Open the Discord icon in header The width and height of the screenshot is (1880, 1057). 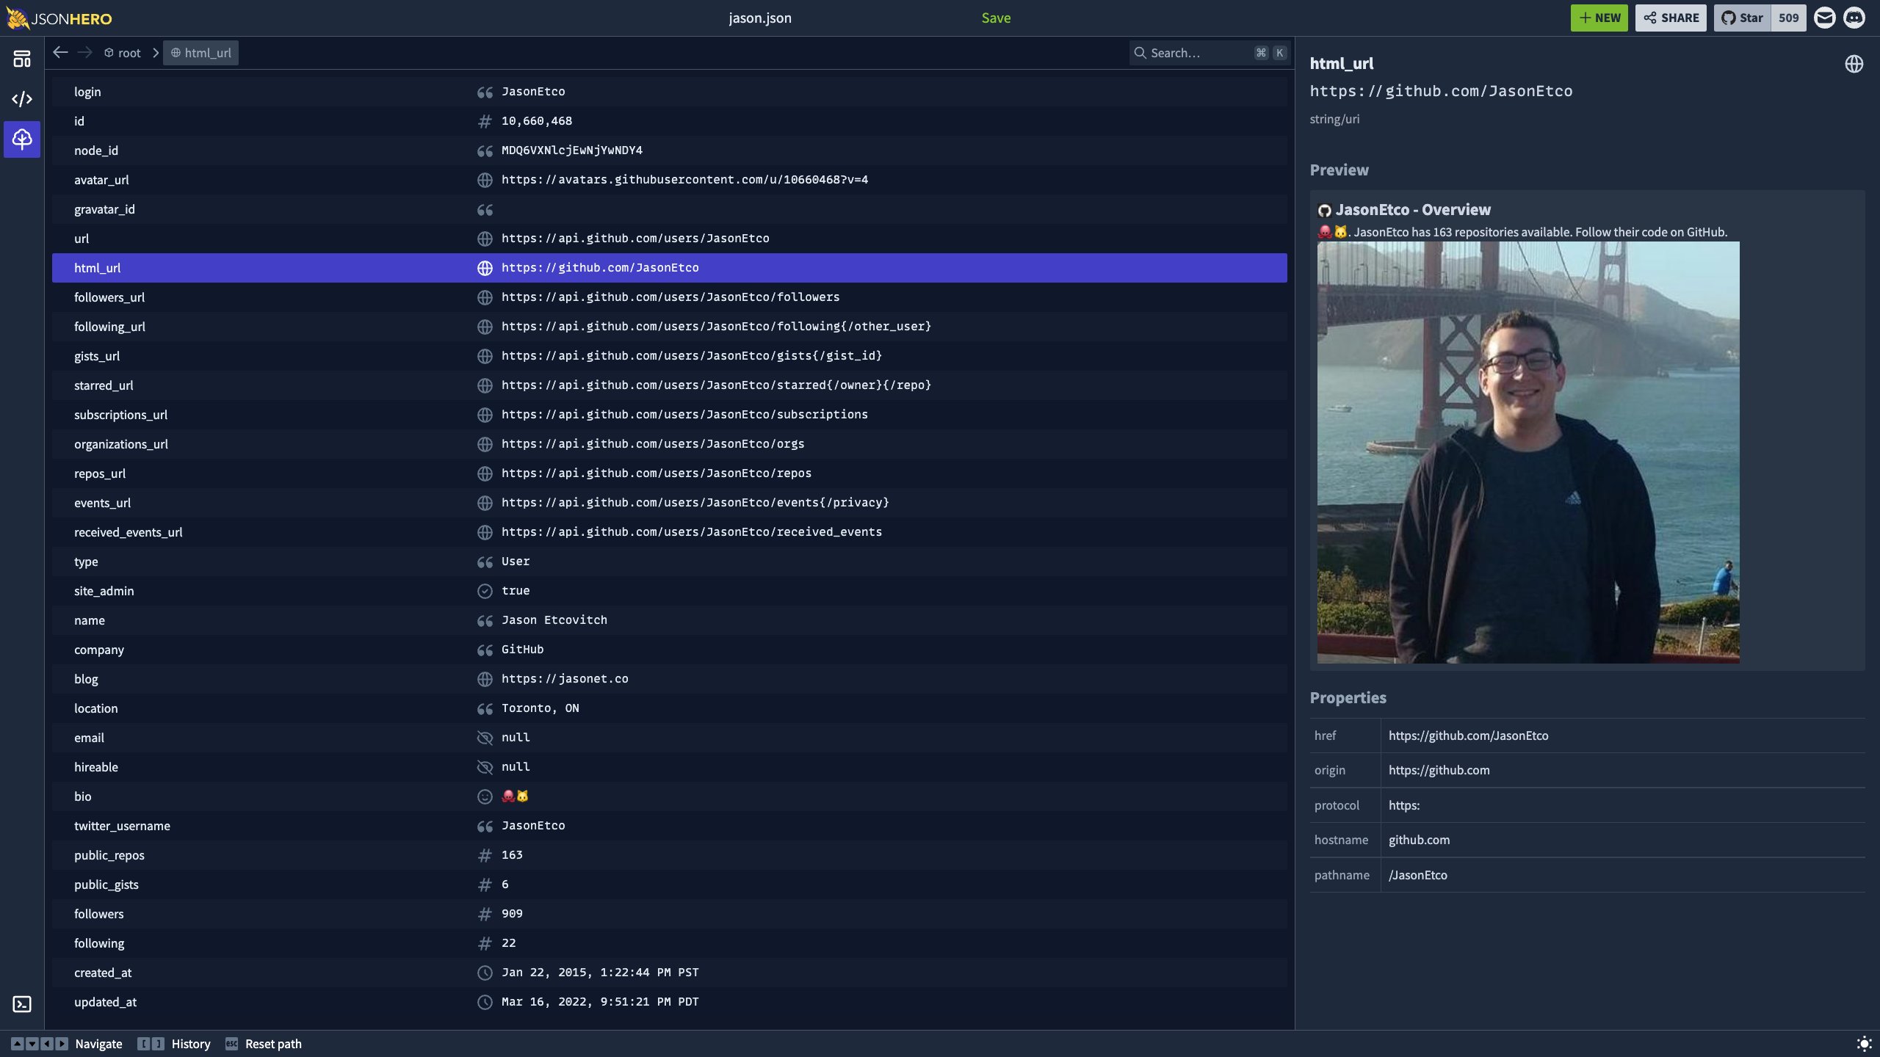tap(1854, 18)
